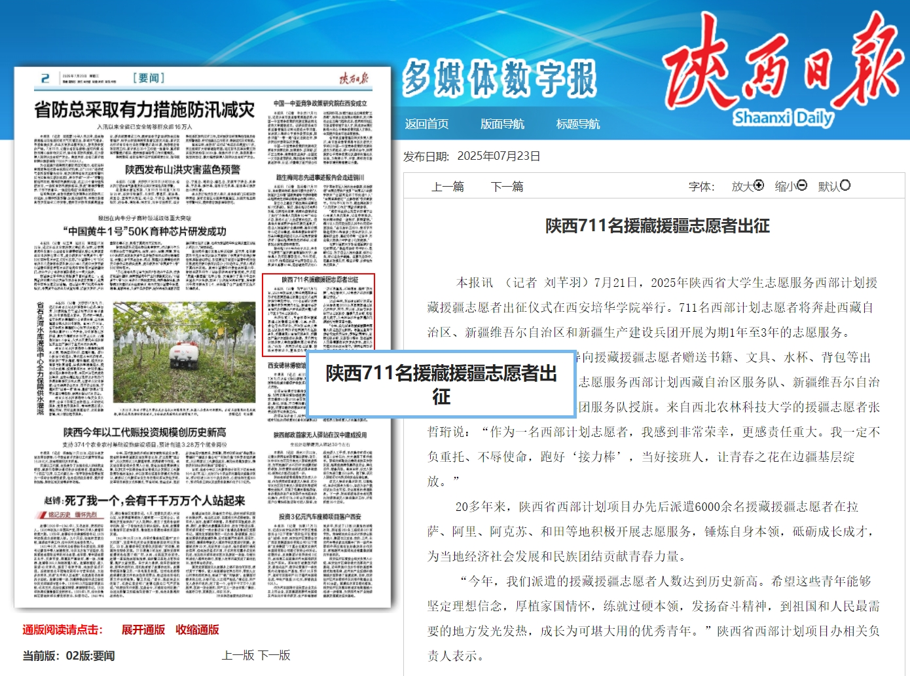Click the 陕西日报 red calligraphy logo

[782, 66]
